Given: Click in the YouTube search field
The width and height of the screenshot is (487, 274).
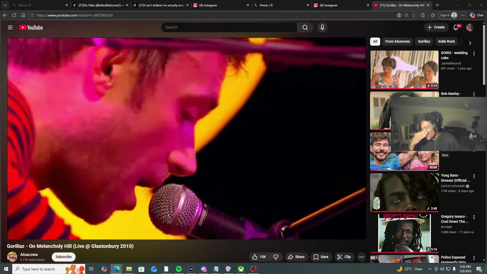Looking at the screenshot, I should (229, 27).
